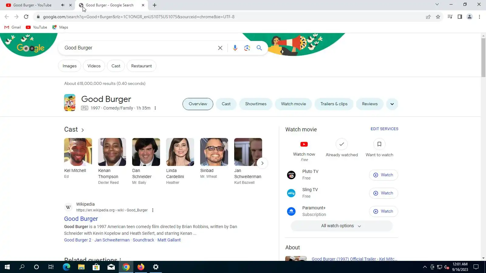
Task: Open Chrome three-dot menu
Action: point(479,17)
